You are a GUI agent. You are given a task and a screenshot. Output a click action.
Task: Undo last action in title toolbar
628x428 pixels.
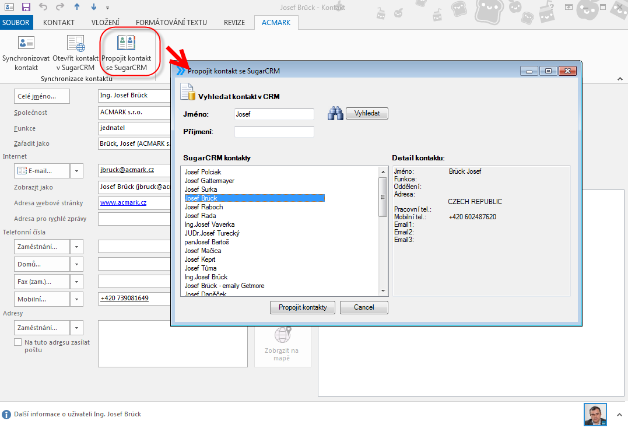(x=43, y=7)
